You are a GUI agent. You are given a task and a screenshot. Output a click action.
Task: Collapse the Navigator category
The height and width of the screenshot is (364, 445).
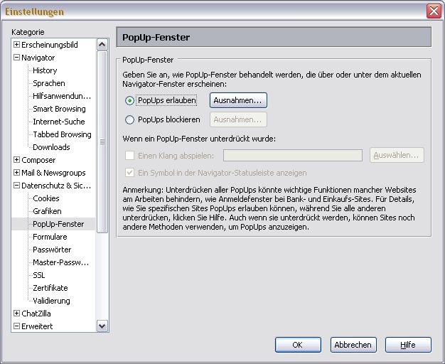[17, 58]
